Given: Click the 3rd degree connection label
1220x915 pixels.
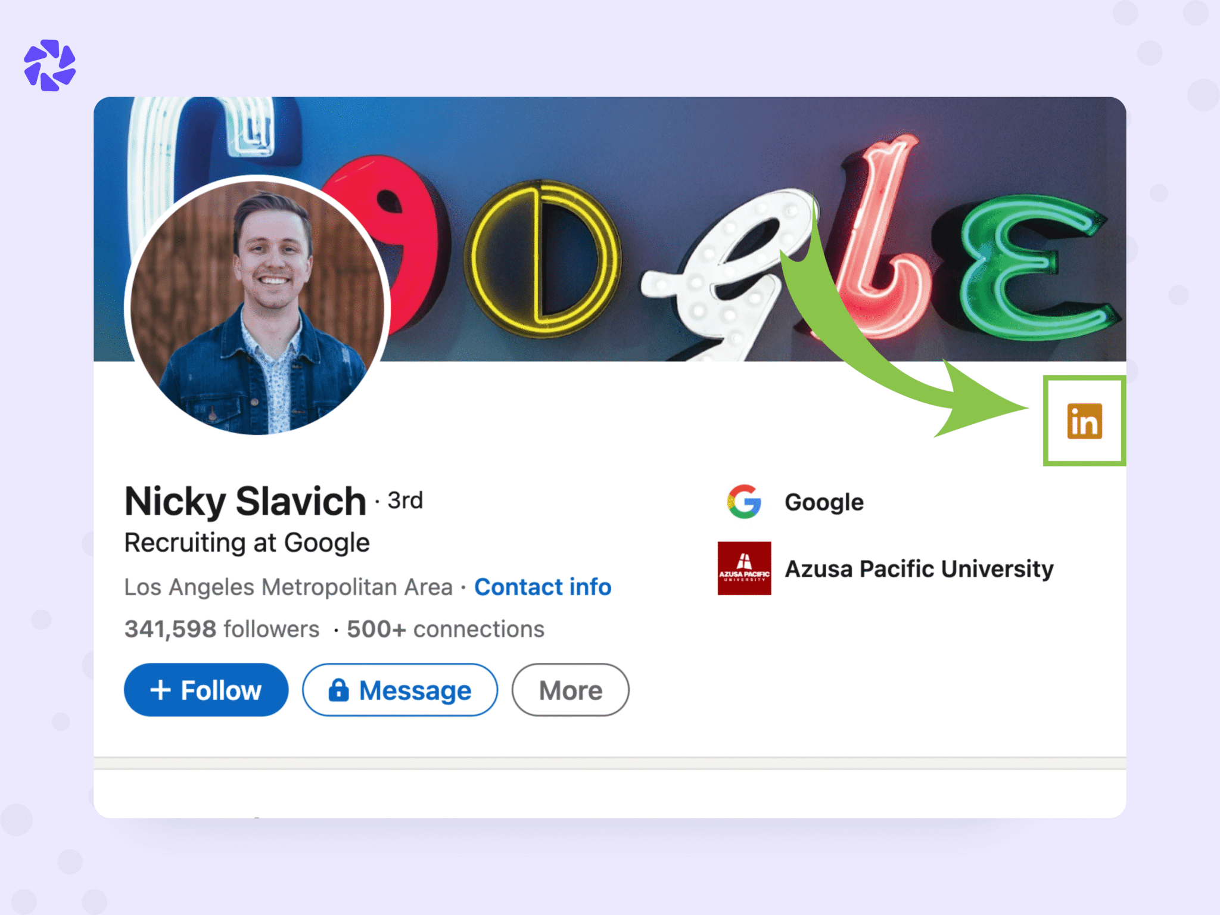Looking at the screenshot, I should pyautogui.click(x=405, y=500).
